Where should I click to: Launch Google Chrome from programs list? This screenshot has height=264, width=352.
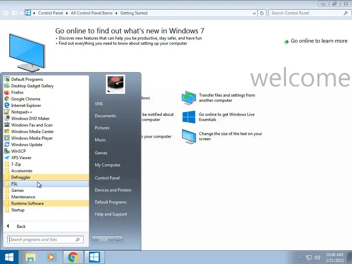click(7, 99)
